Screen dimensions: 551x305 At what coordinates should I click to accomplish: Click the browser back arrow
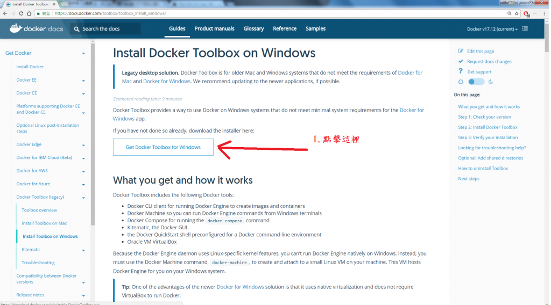coord(5,13)
